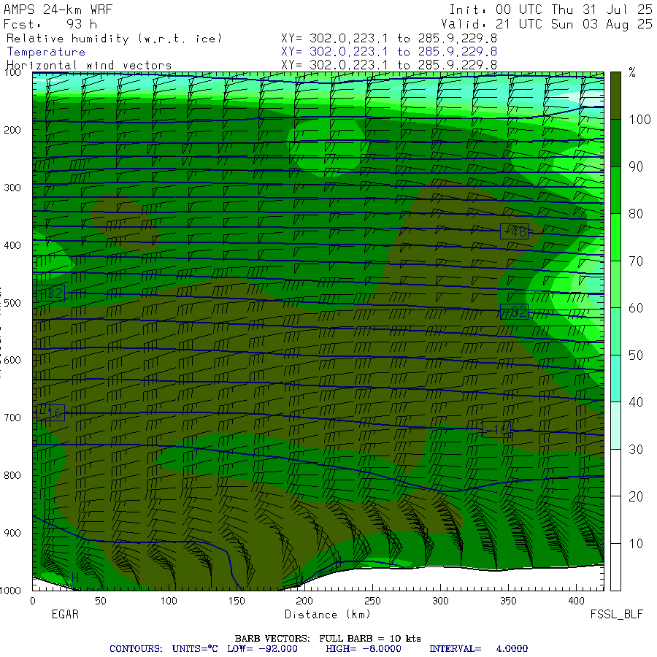Click the left-edge boxed '-32' contour label

pos(50,293)
